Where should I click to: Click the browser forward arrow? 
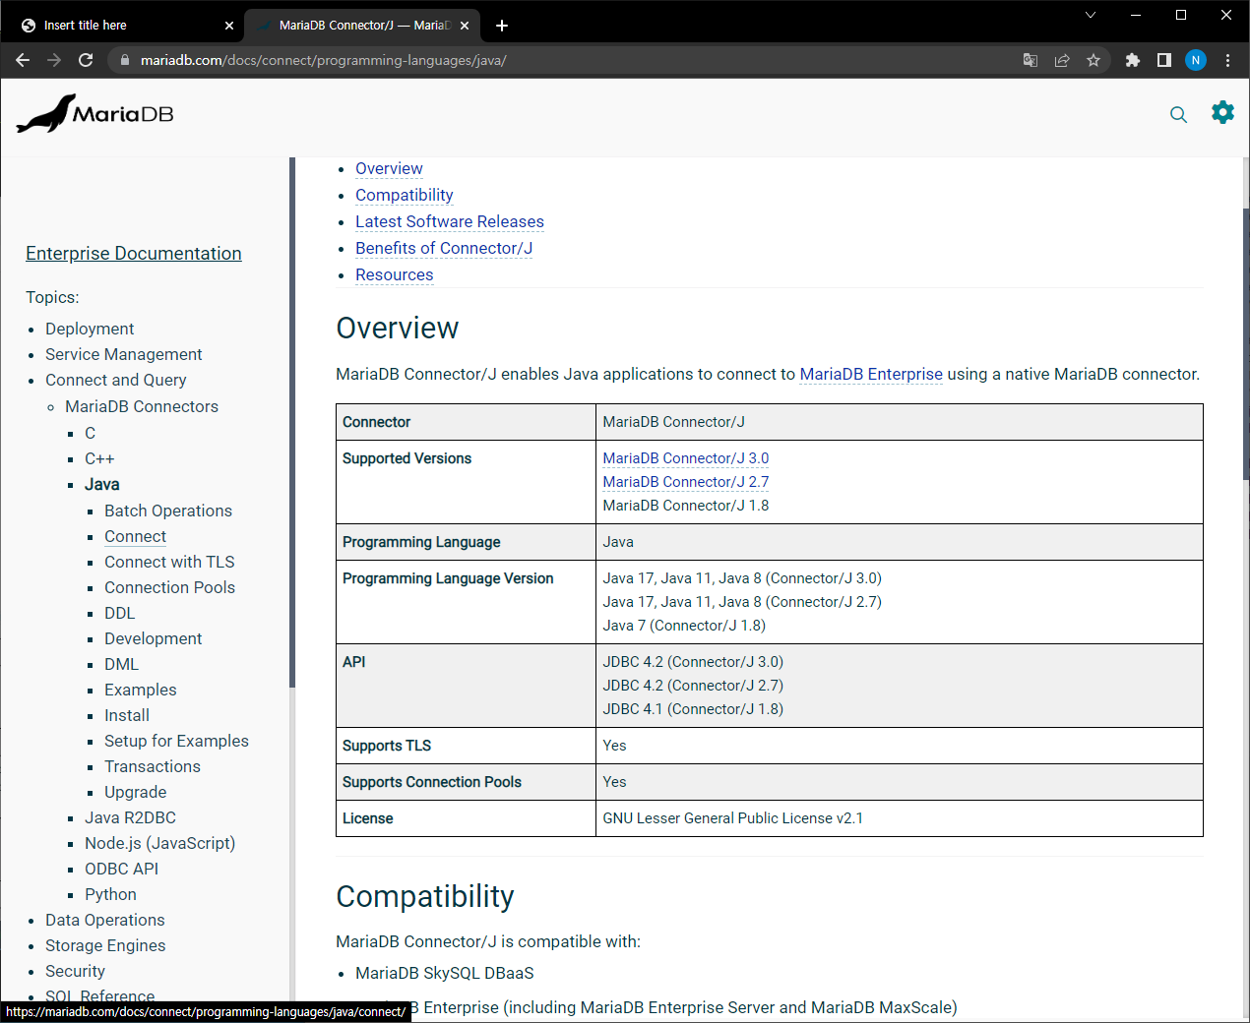pyautogui.click(x=54, y=60)
